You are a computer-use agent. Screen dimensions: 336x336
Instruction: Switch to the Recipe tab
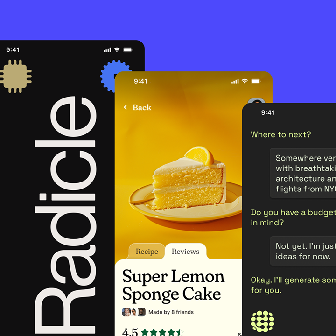147,252
